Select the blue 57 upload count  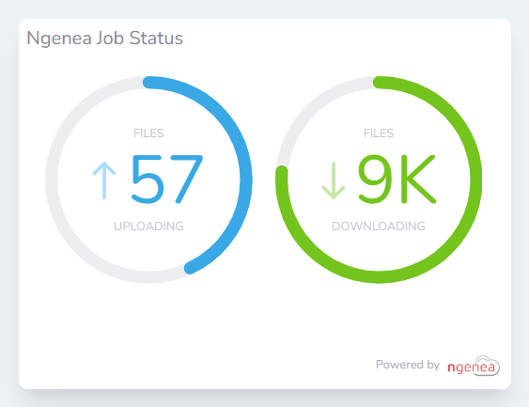pos(167,180)
